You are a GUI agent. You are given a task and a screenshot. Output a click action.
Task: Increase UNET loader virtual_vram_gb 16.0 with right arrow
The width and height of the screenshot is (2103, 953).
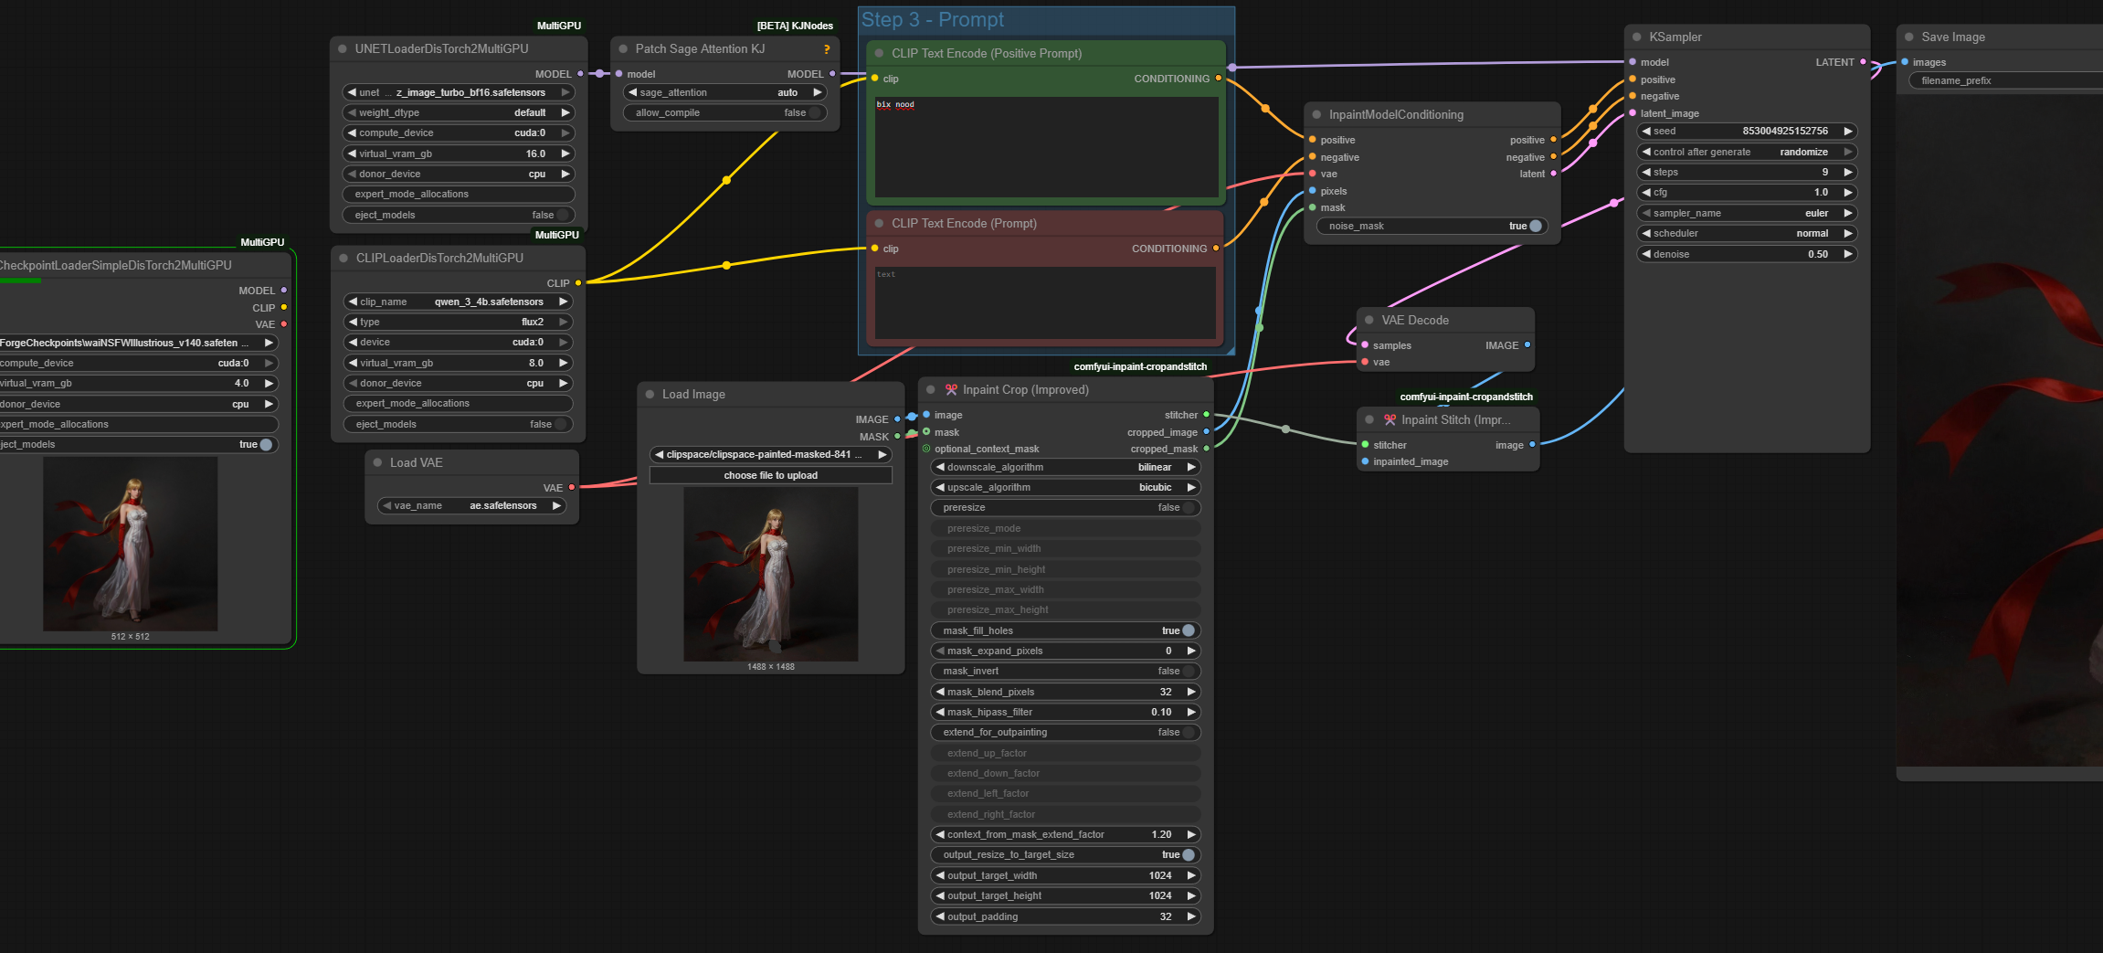(565, 154)
